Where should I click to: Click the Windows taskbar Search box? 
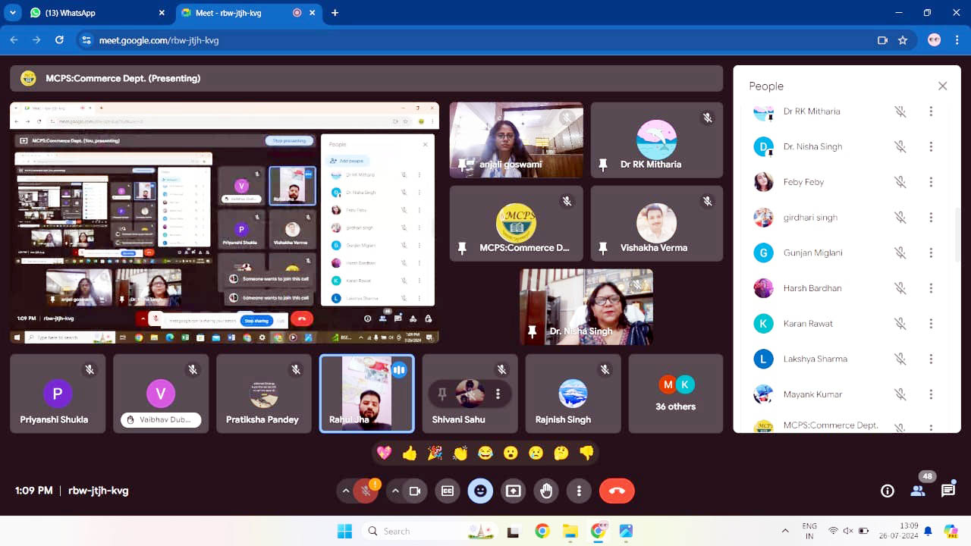point(410,531)
